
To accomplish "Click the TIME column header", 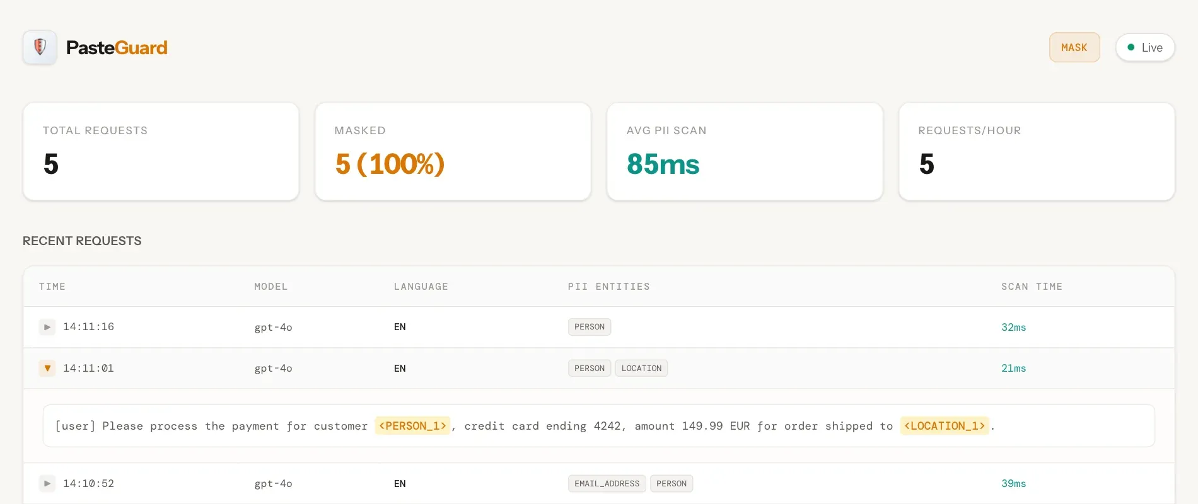I will 52,287.
